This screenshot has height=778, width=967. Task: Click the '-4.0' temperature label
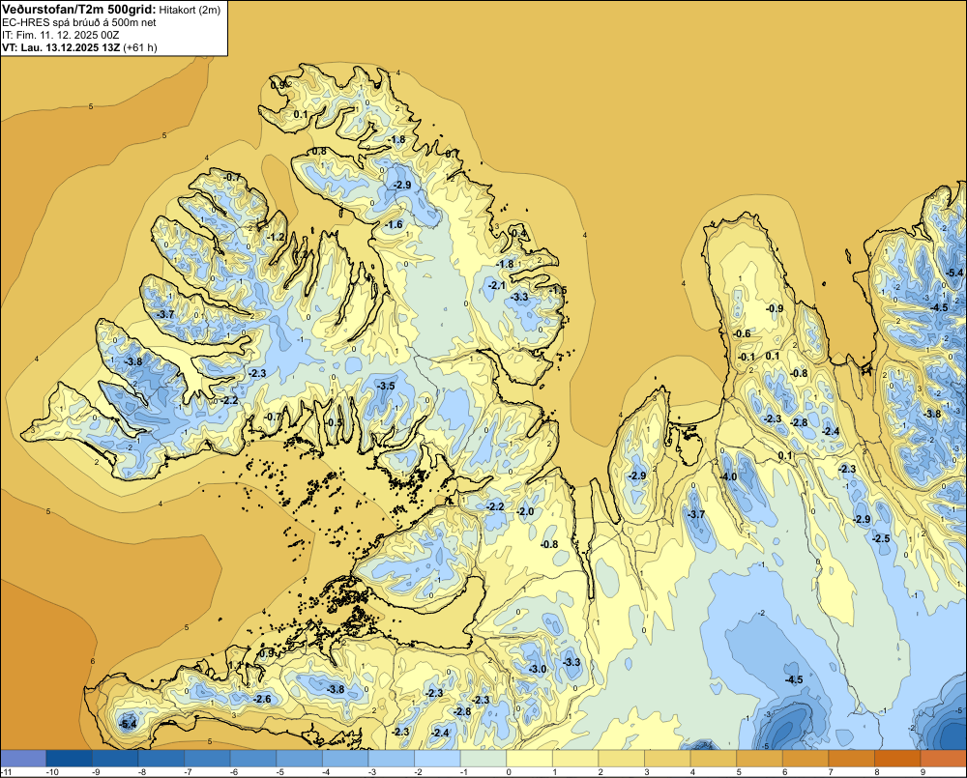click(x=728, y=477)
